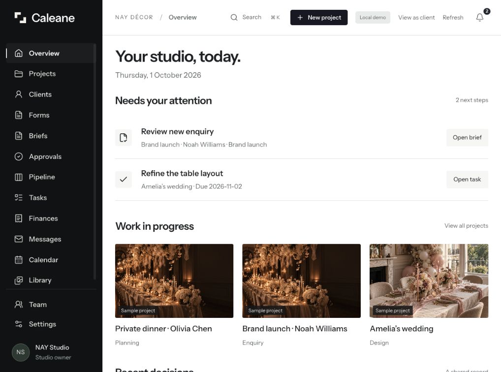Click the Forms document icon
The height and width of the screenshot is (372, 501).
coord(19,115)
